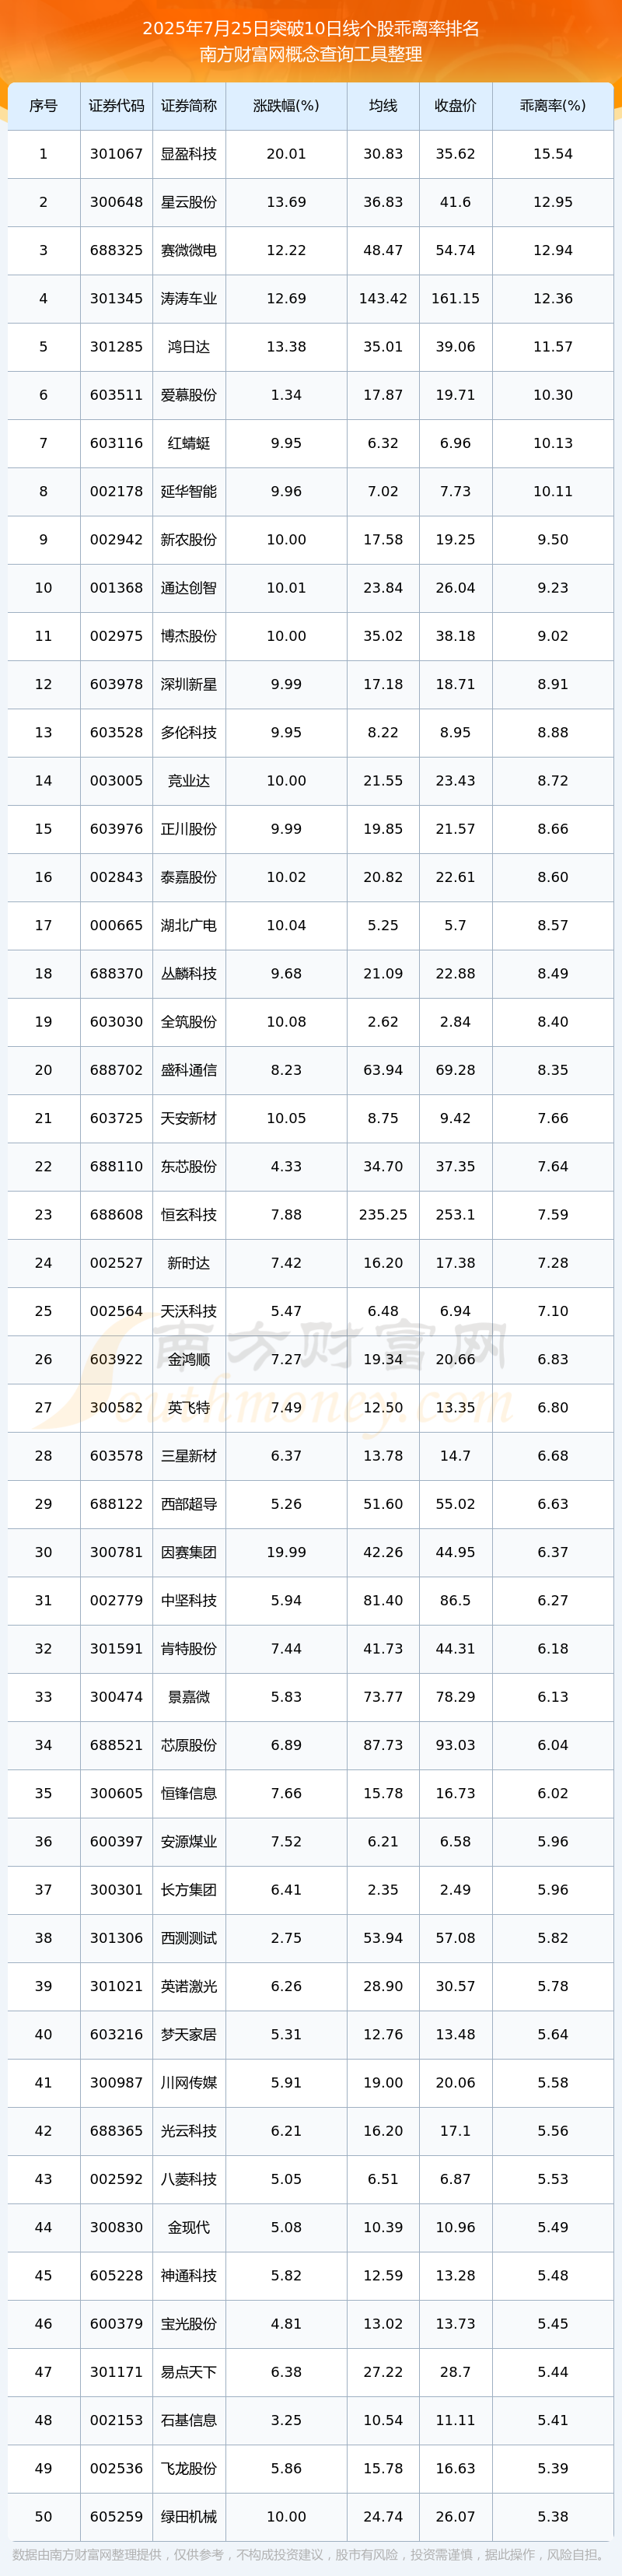
Task: Click stock name 光云科技
Action: (x=189, y=2130)
